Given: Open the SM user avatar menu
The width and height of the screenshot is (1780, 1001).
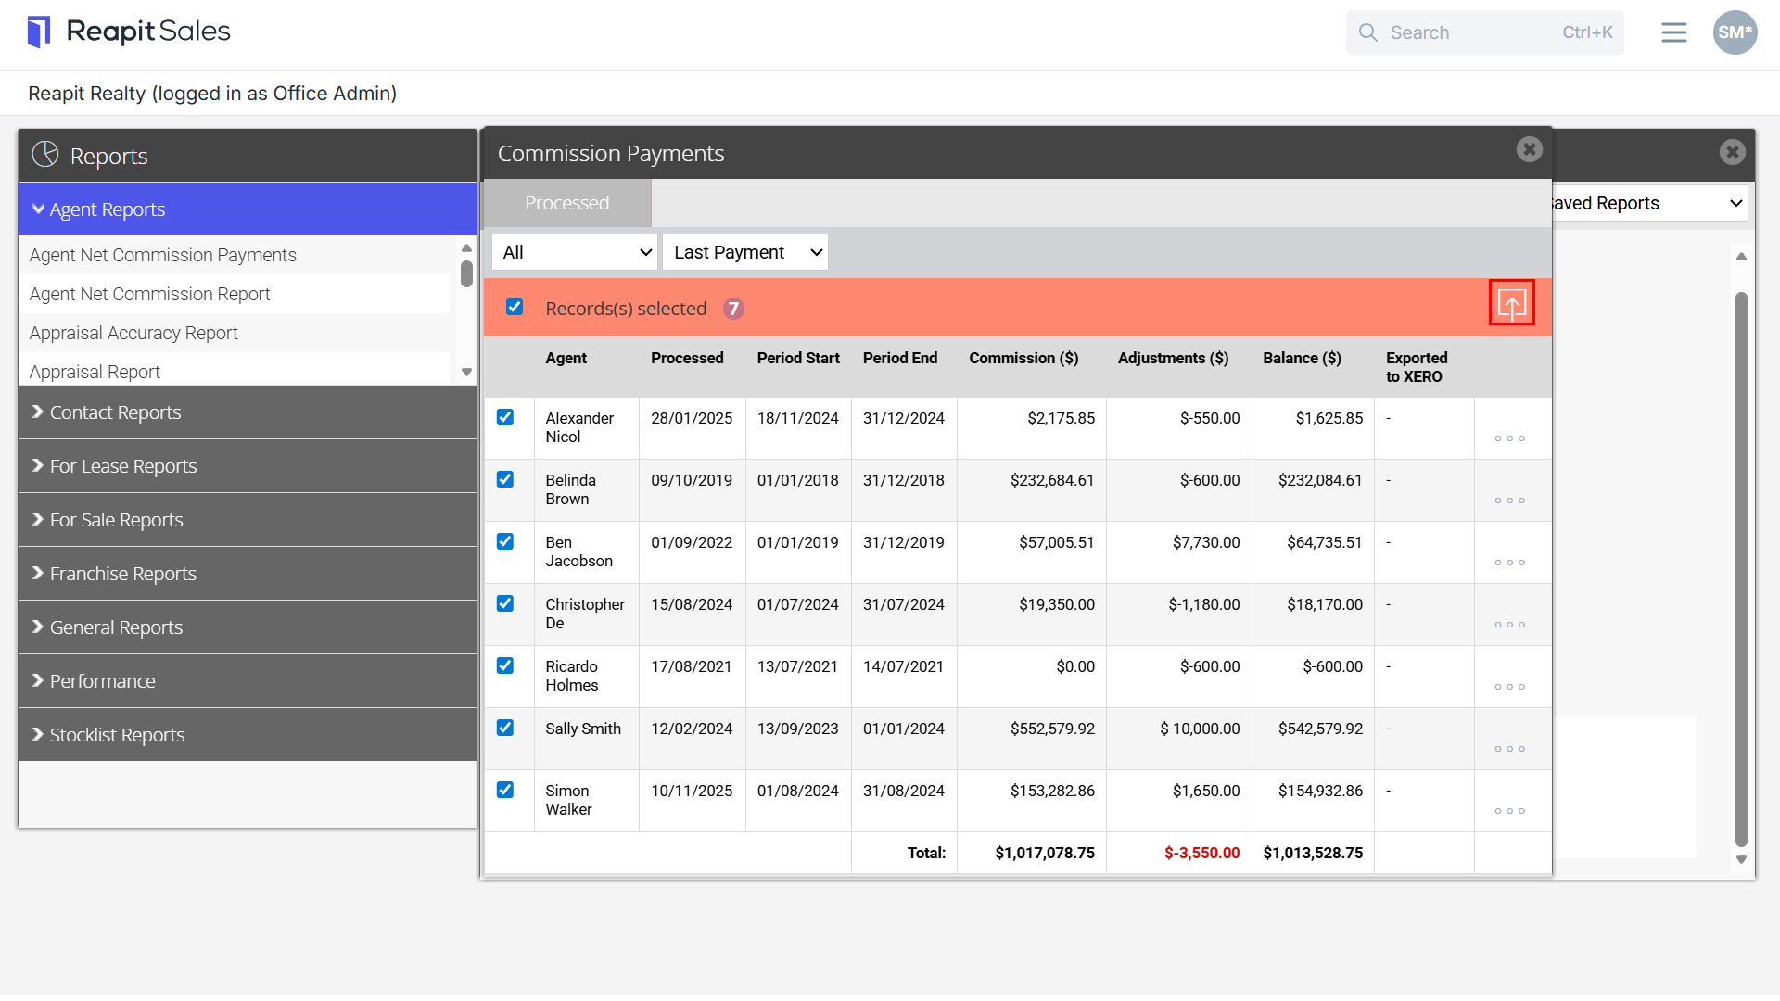Looking at the screenshot, I should click(x=1735, y=32).
